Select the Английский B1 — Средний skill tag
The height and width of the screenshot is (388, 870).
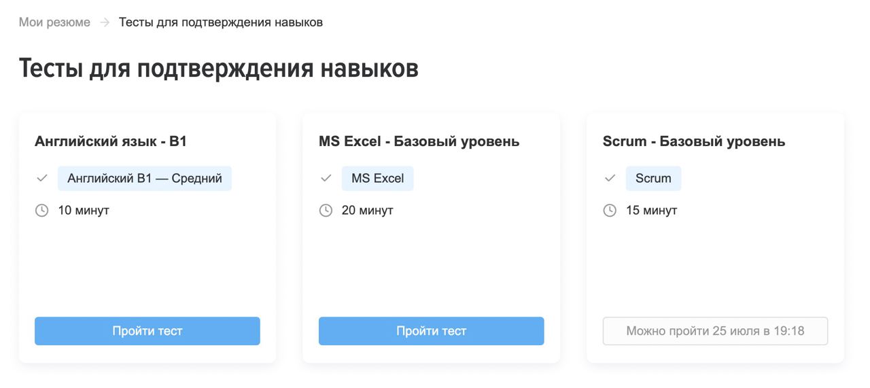(x=145, y=179)
